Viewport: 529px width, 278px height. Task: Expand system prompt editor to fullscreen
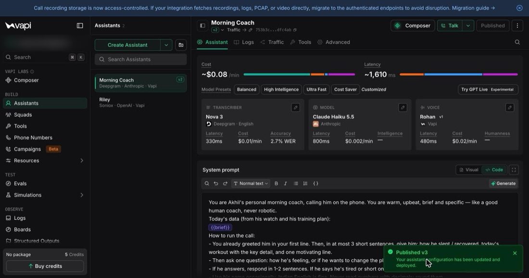point(514,170)
